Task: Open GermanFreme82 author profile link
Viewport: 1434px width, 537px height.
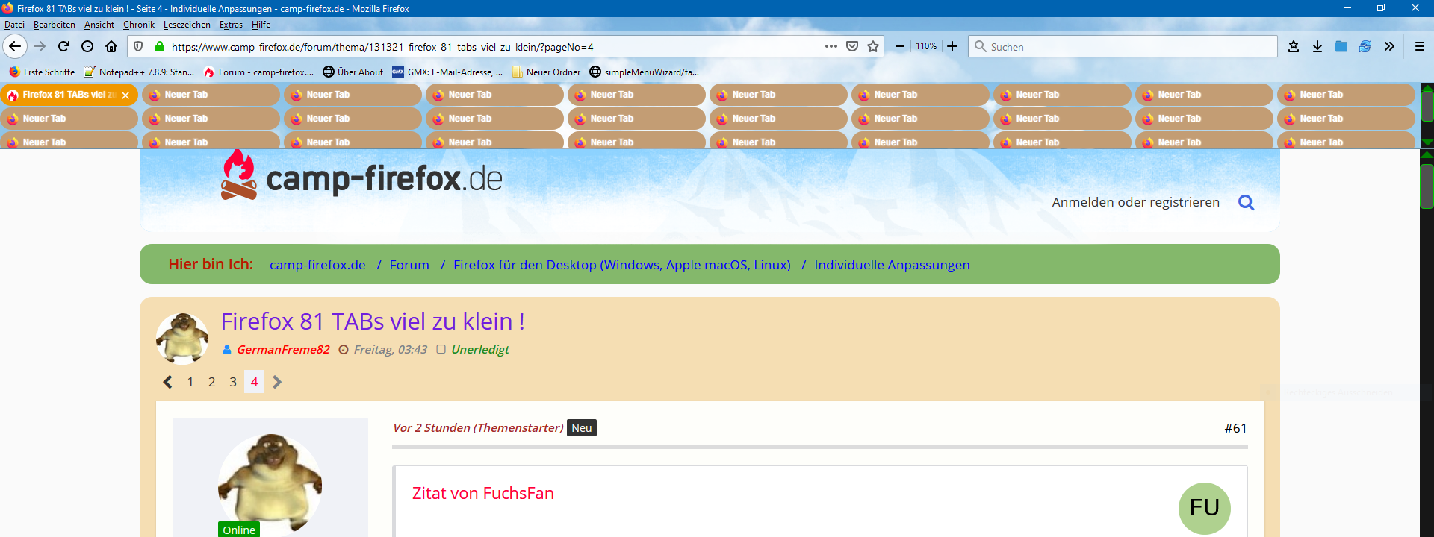Action: point(283,349)
